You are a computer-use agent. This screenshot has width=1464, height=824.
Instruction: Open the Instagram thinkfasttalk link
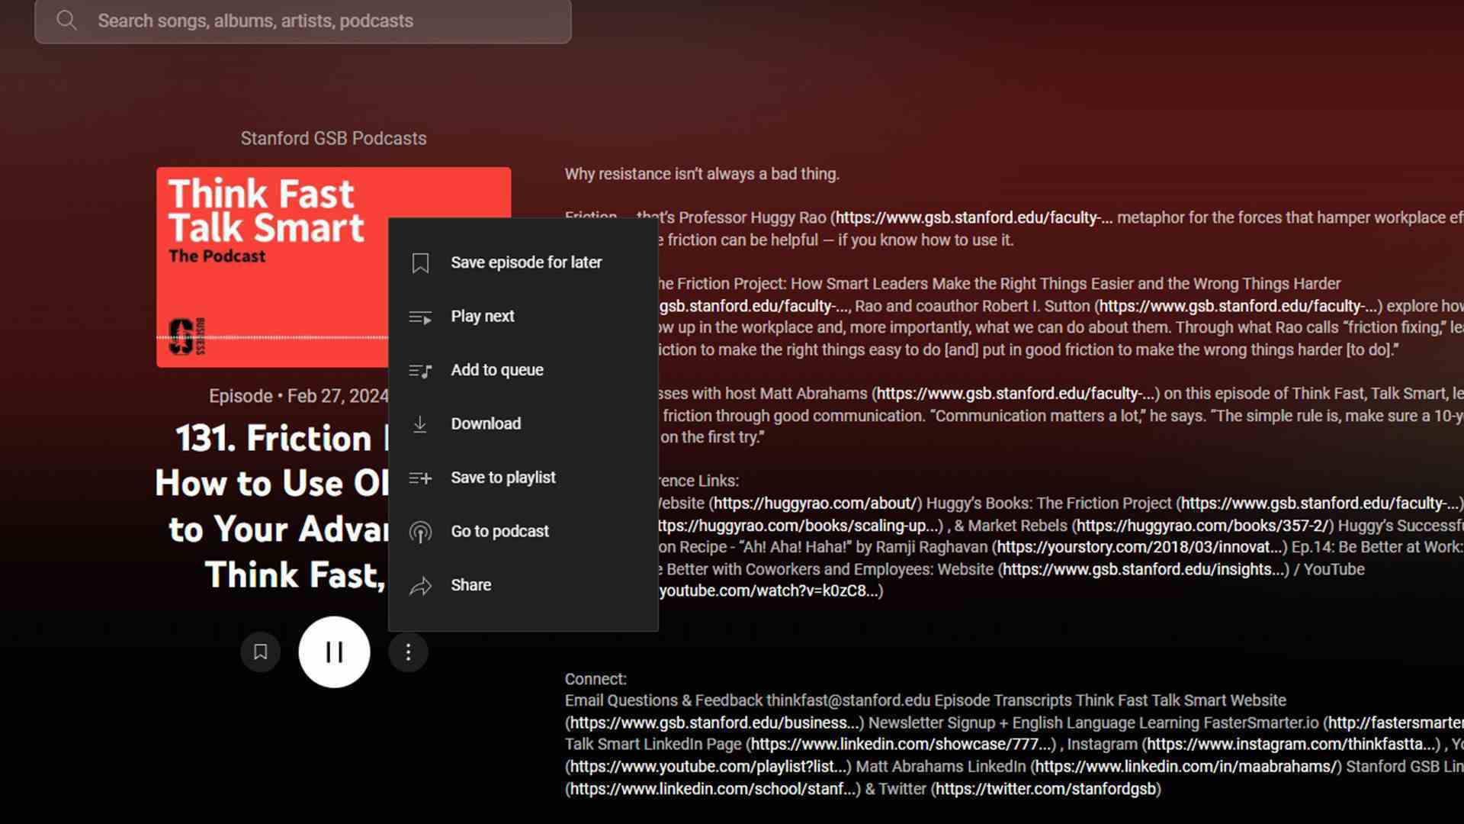click(1290, 744)
